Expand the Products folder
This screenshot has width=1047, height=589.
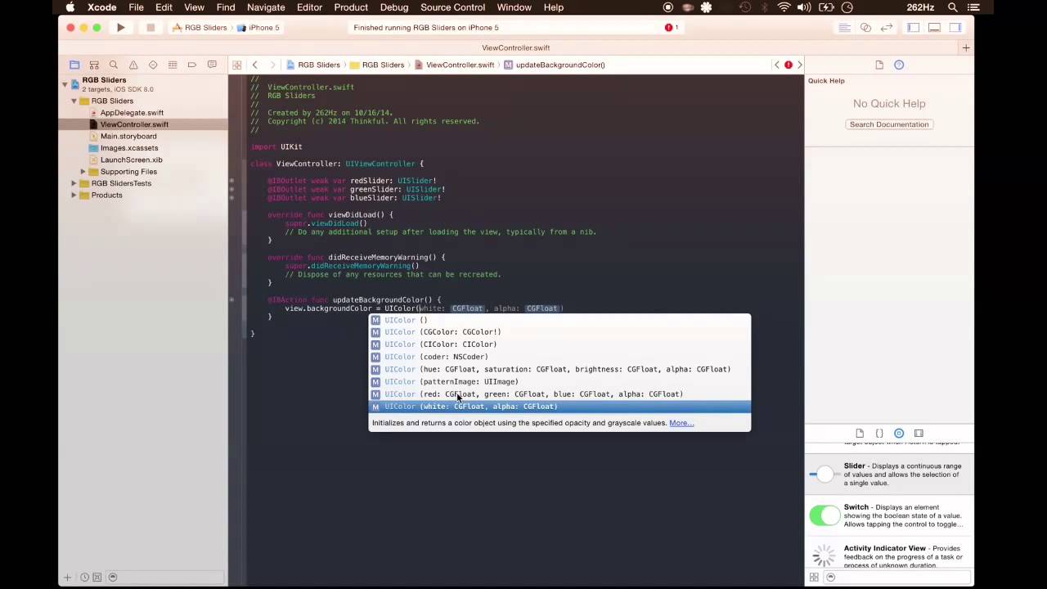pyautogui.click(x=74, y=196)
